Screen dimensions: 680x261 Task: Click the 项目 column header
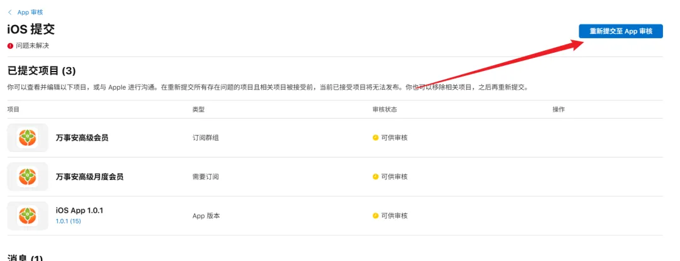(13, 109)
